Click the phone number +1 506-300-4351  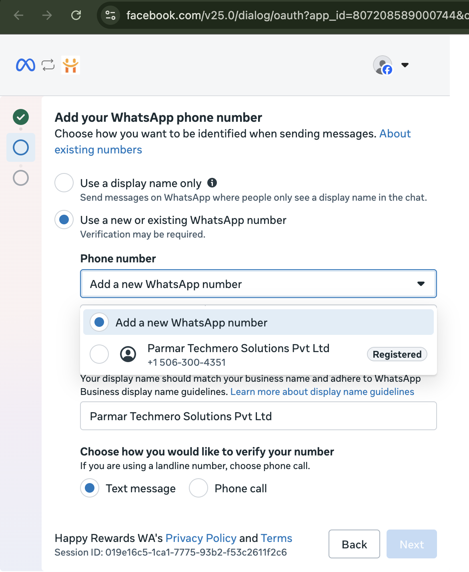[187, 362]
